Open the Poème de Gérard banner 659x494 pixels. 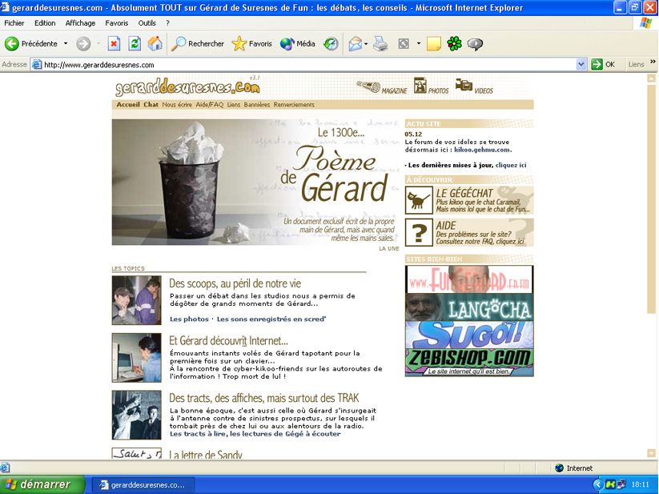tap(255, 182)
